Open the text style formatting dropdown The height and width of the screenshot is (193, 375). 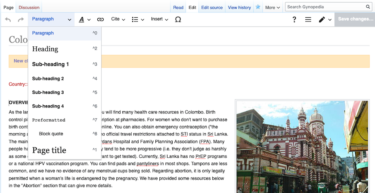(85, 19)
